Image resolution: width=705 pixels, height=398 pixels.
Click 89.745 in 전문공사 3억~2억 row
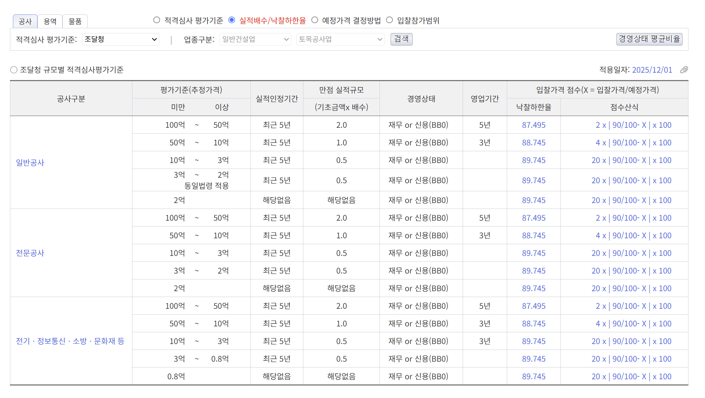534,271
